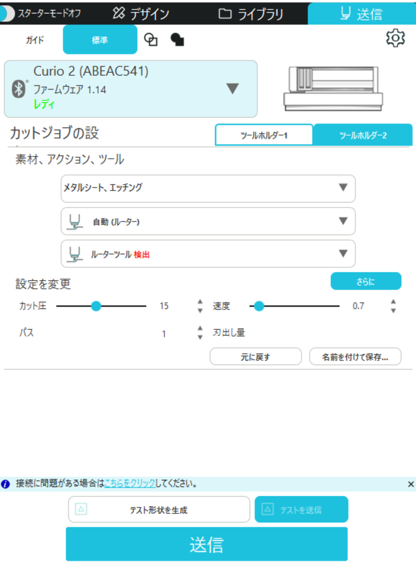Click the さらに button
This screenshot has height=562, width=416.
click(365, 281)
